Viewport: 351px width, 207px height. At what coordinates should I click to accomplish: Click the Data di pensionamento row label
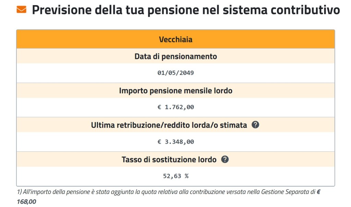pyautogui.click(x=175, y=56)
